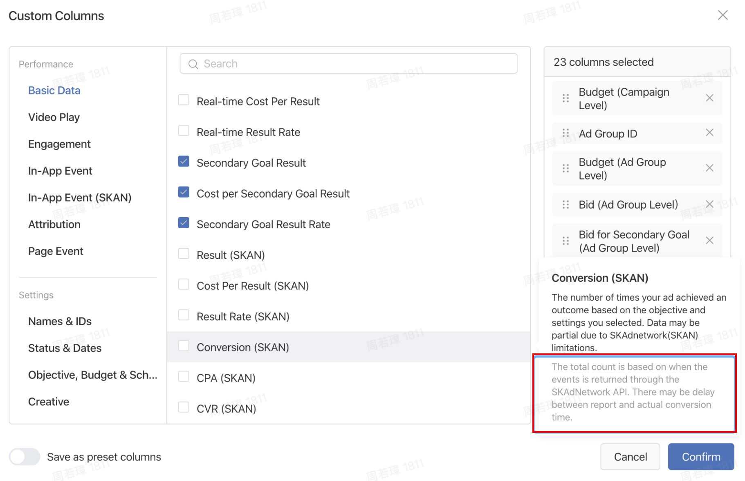Click the Conversion (SKAN) label
745x481 pixels.
pos(243,347)
